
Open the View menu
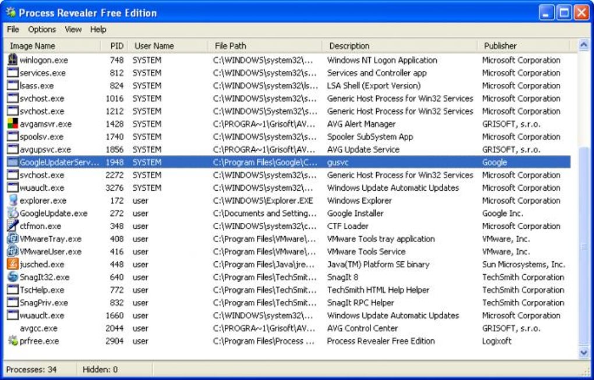[73, 30]
